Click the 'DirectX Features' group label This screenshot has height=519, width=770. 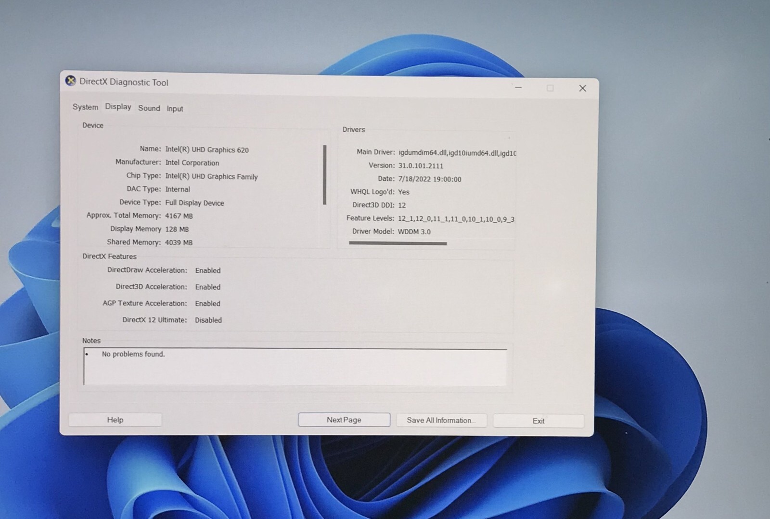click(109, 256)
